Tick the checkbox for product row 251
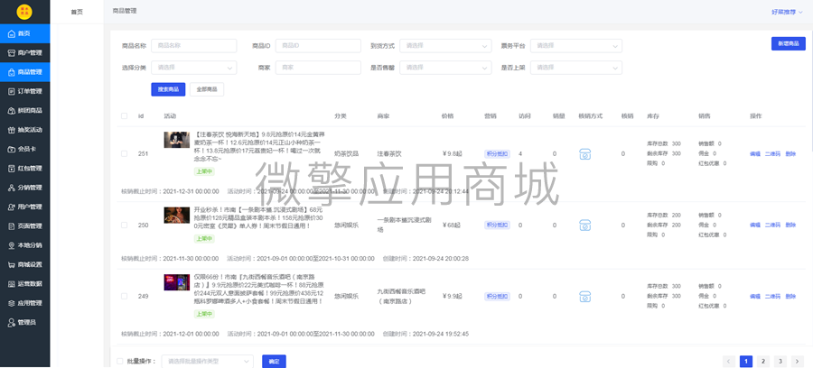 [124, 153]
